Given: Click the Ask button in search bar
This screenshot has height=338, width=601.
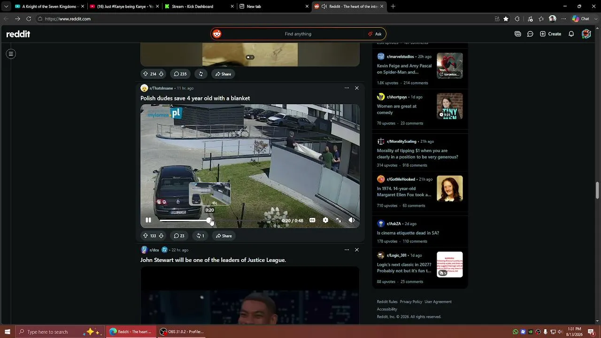Looking at the screenshot, I should [x=375, y=34].
